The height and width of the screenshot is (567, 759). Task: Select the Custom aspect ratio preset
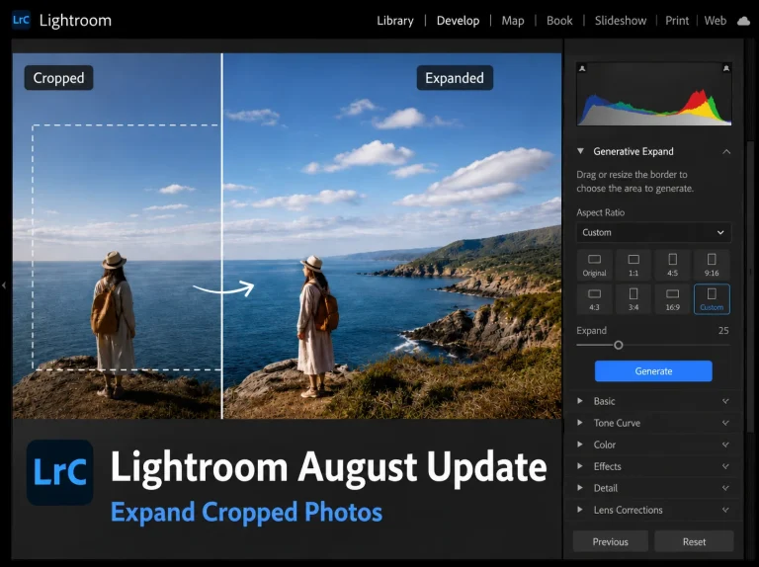pos(712,299)
